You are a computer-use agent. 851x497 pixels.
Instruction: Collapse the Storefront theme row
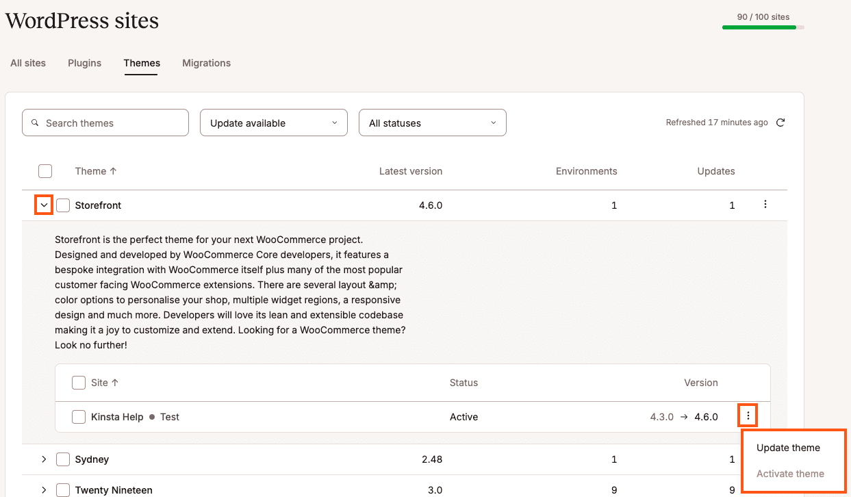point(44,205)
